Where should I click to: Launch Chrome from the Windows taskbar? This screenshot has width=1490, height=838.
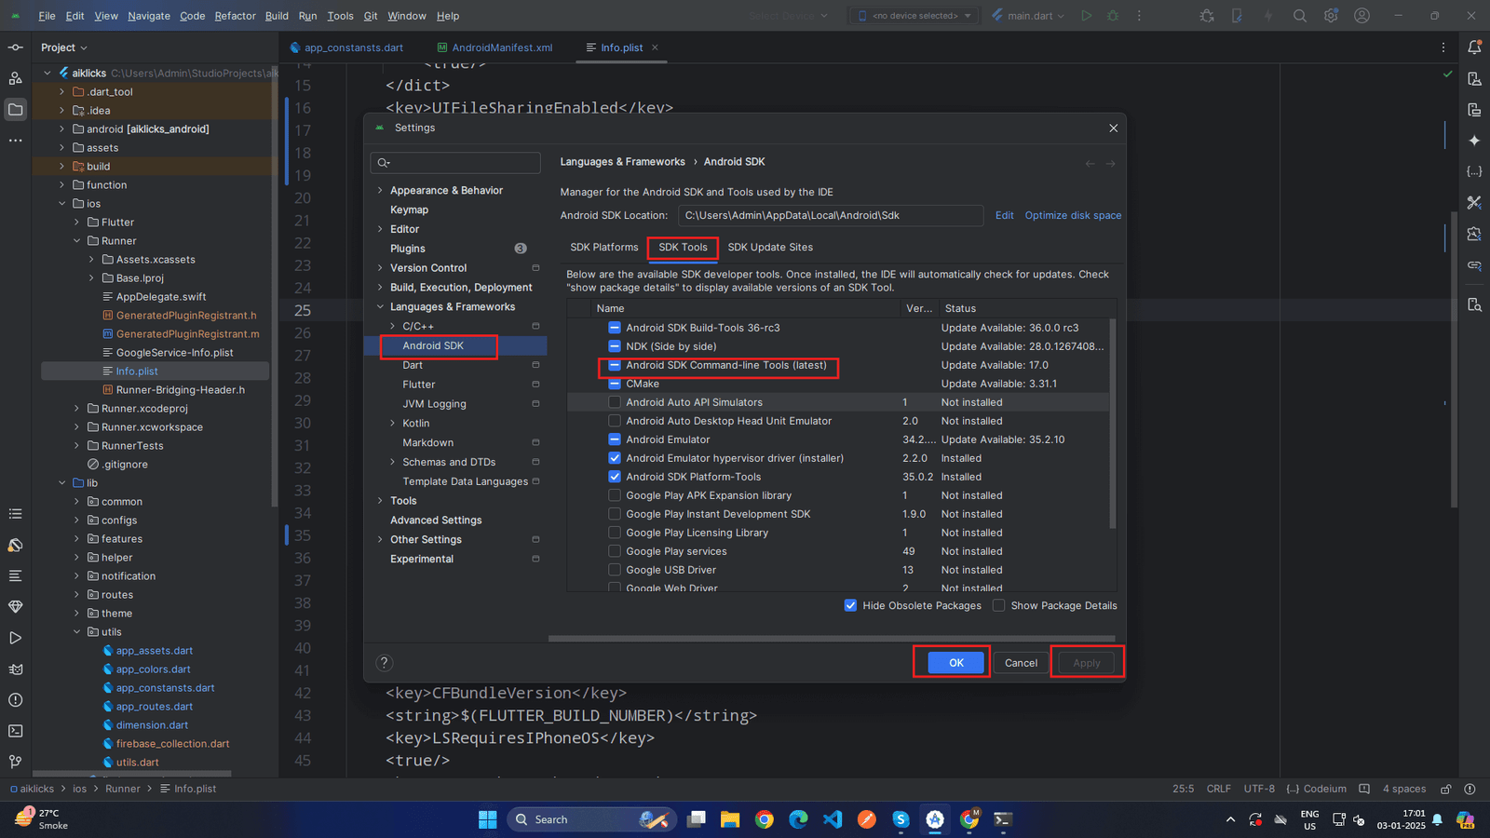click(765, 819)
